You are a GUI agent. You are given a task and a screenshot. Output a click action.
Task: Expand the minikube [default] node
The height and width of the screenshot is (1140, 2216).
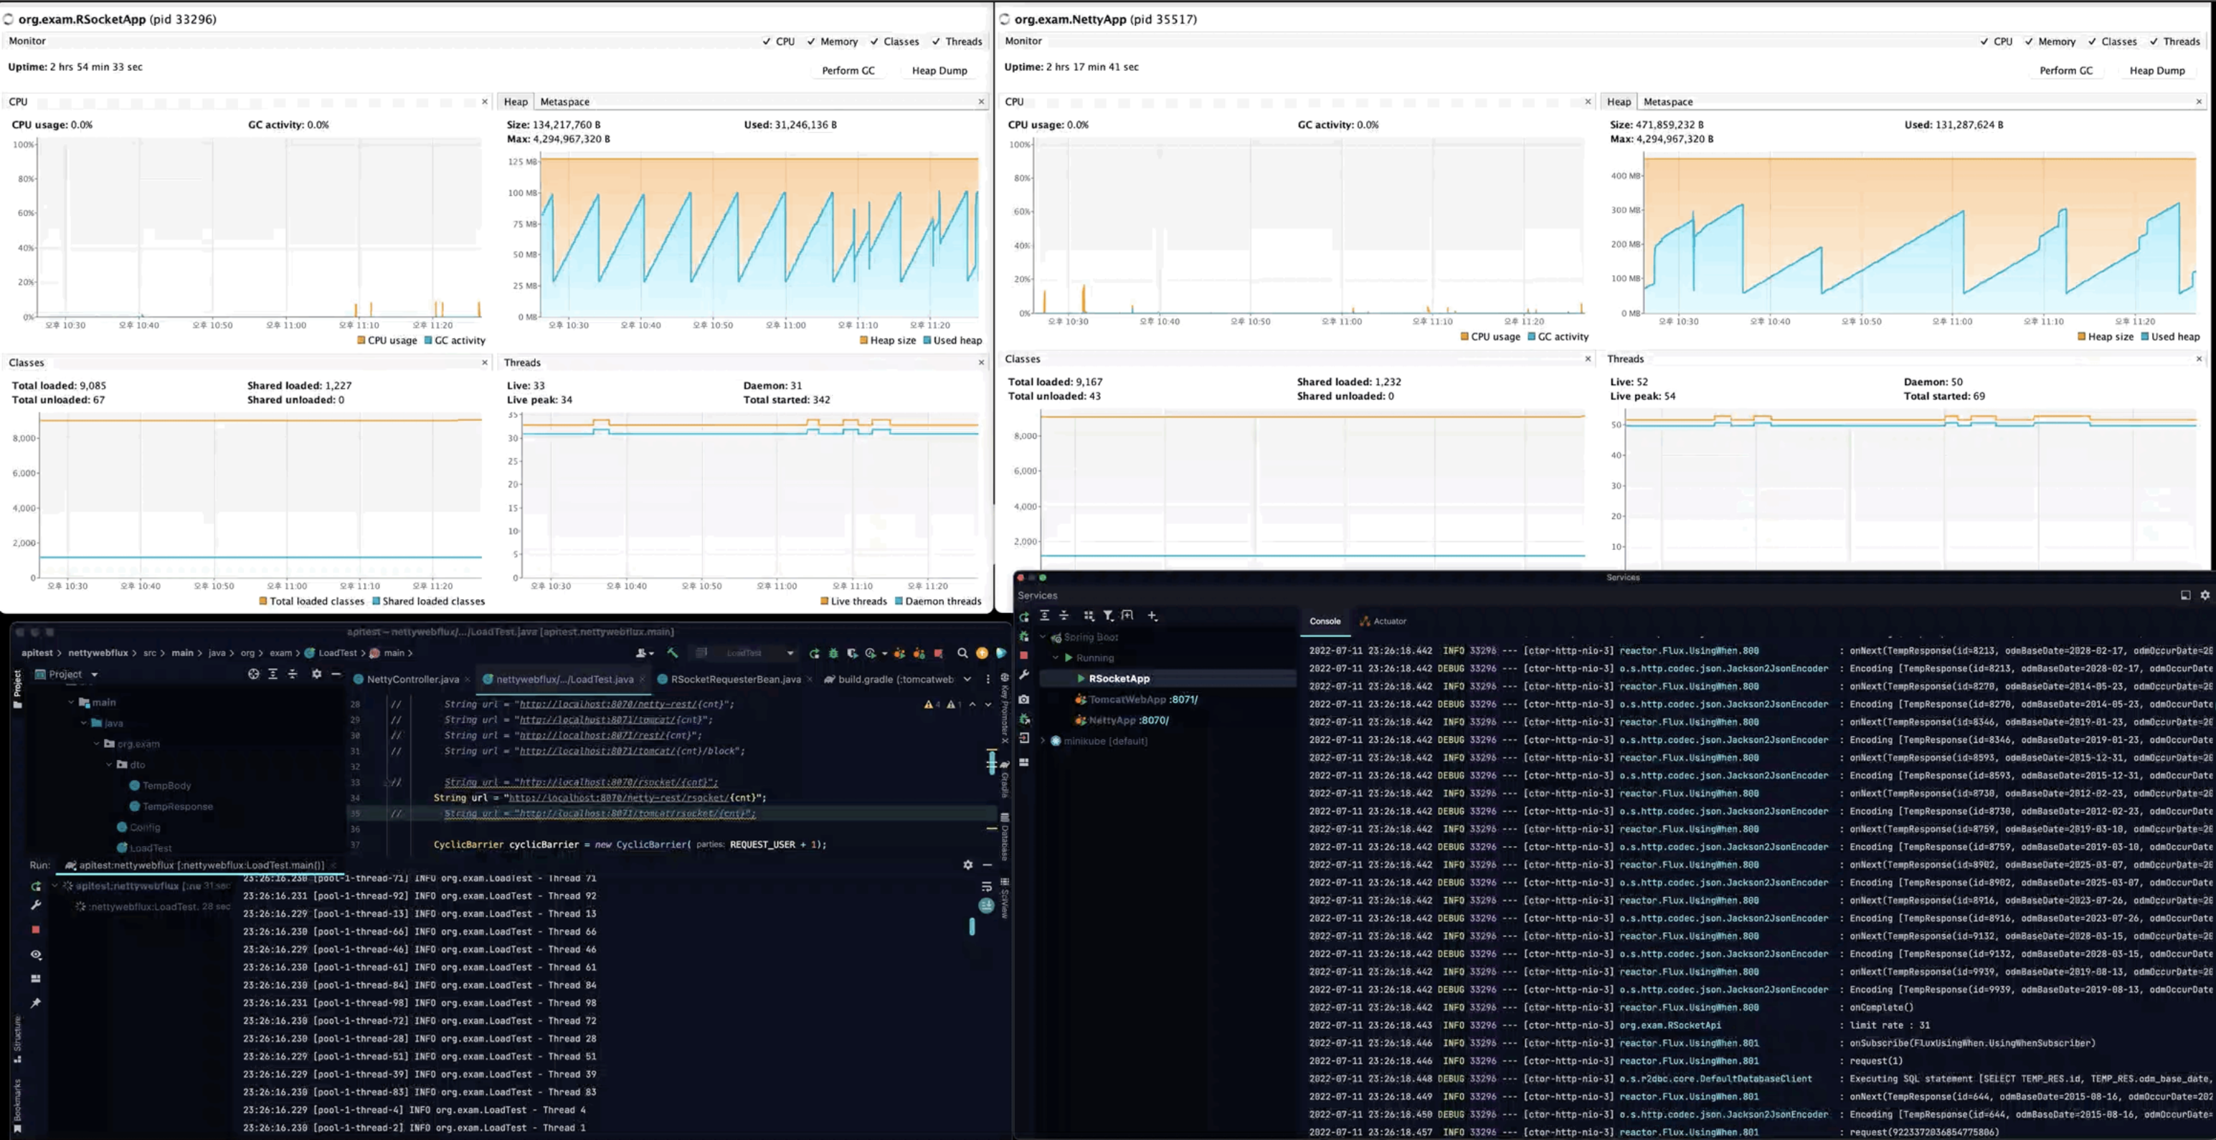coord(1043,741)
